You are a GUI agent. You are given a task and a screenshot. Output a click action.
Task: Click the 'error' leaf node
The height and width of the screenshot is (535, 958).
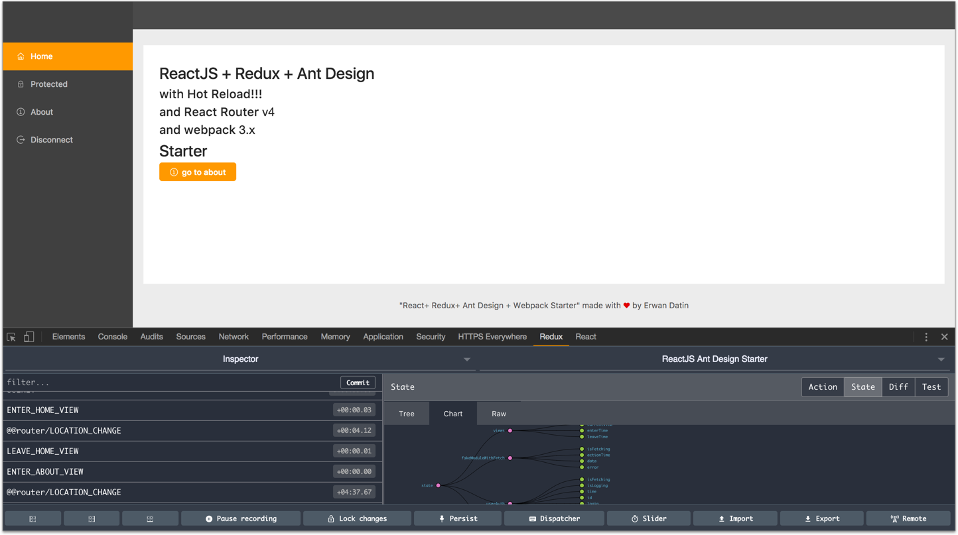click(582, 467)
